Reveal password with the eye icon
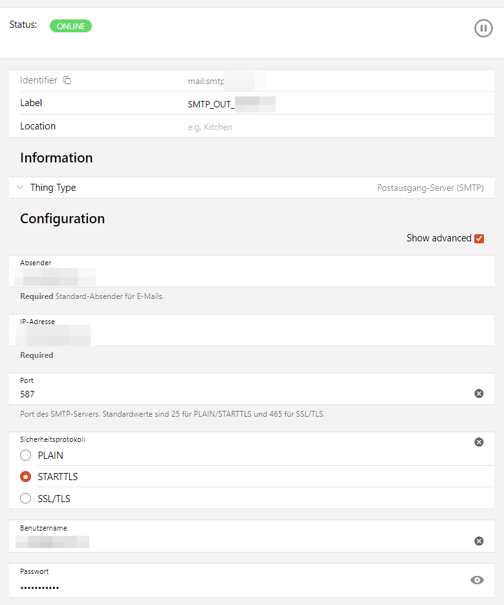This screenshot has height=605, width=504. [x=477, y=580]
